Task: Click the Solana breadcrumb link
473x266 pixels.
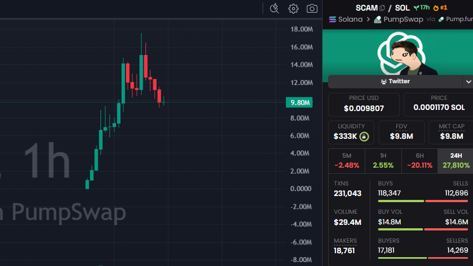Action: (350, 19)
